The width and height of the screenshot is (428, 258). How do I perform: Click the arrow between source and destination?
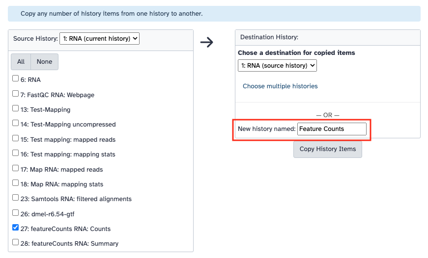[207, 42]
